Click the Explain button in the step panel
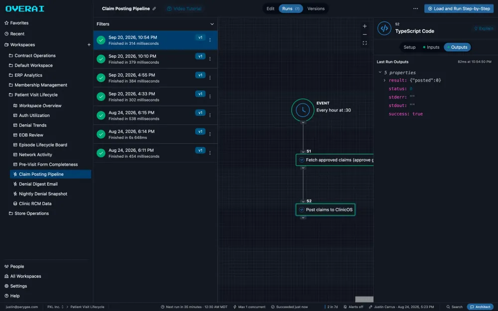The width and height of the screenshot is (498, 311). (x=484, y=28)
